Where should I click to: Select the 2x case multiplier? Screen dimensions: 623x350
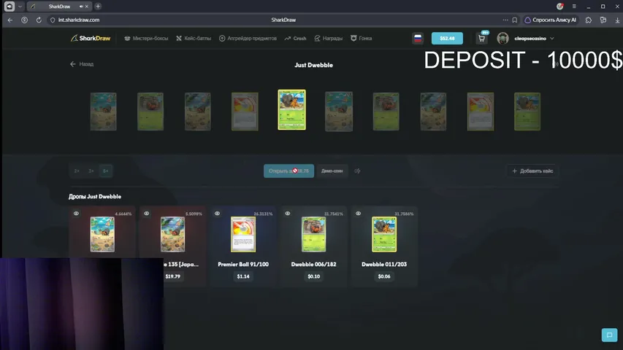coord(77,171)
